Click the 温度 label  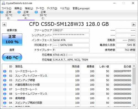tap(12, 50)
